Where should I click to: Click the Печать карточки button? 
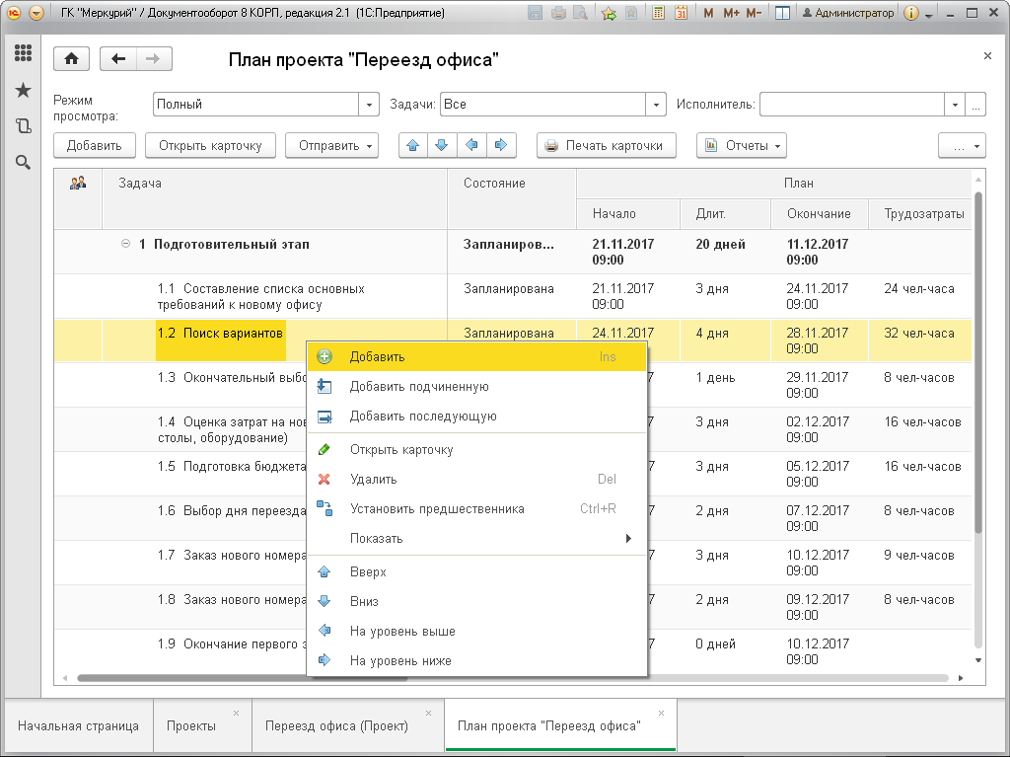coord(607,146)
